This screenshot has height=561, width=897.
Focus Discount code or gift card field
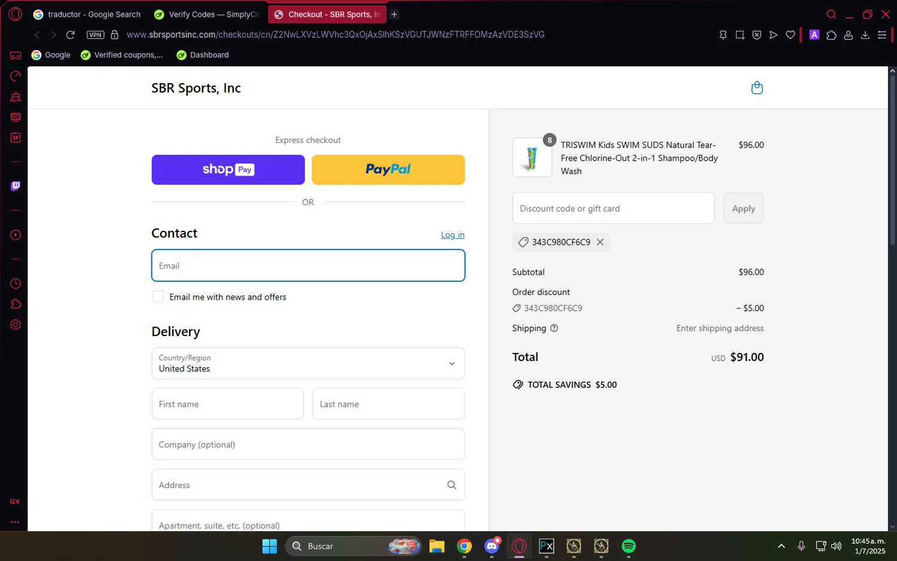[613, 208]
